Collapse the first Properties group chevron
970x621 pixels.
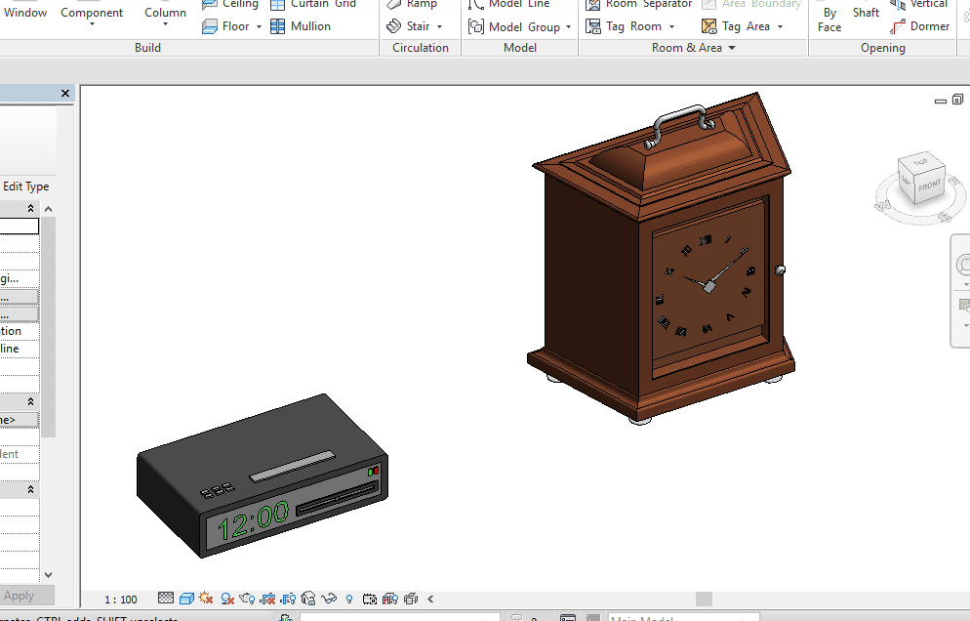30,208
